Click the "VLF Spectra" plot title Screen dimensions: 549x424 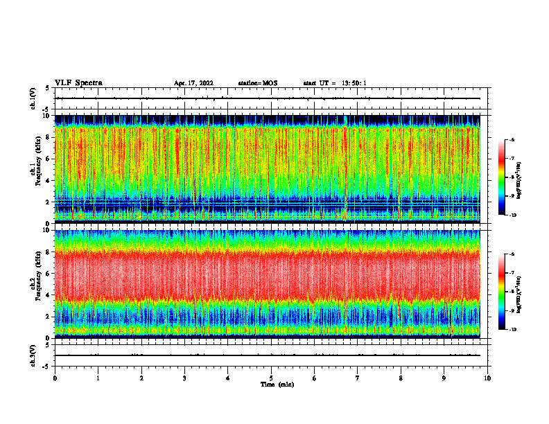coord(78,83)
